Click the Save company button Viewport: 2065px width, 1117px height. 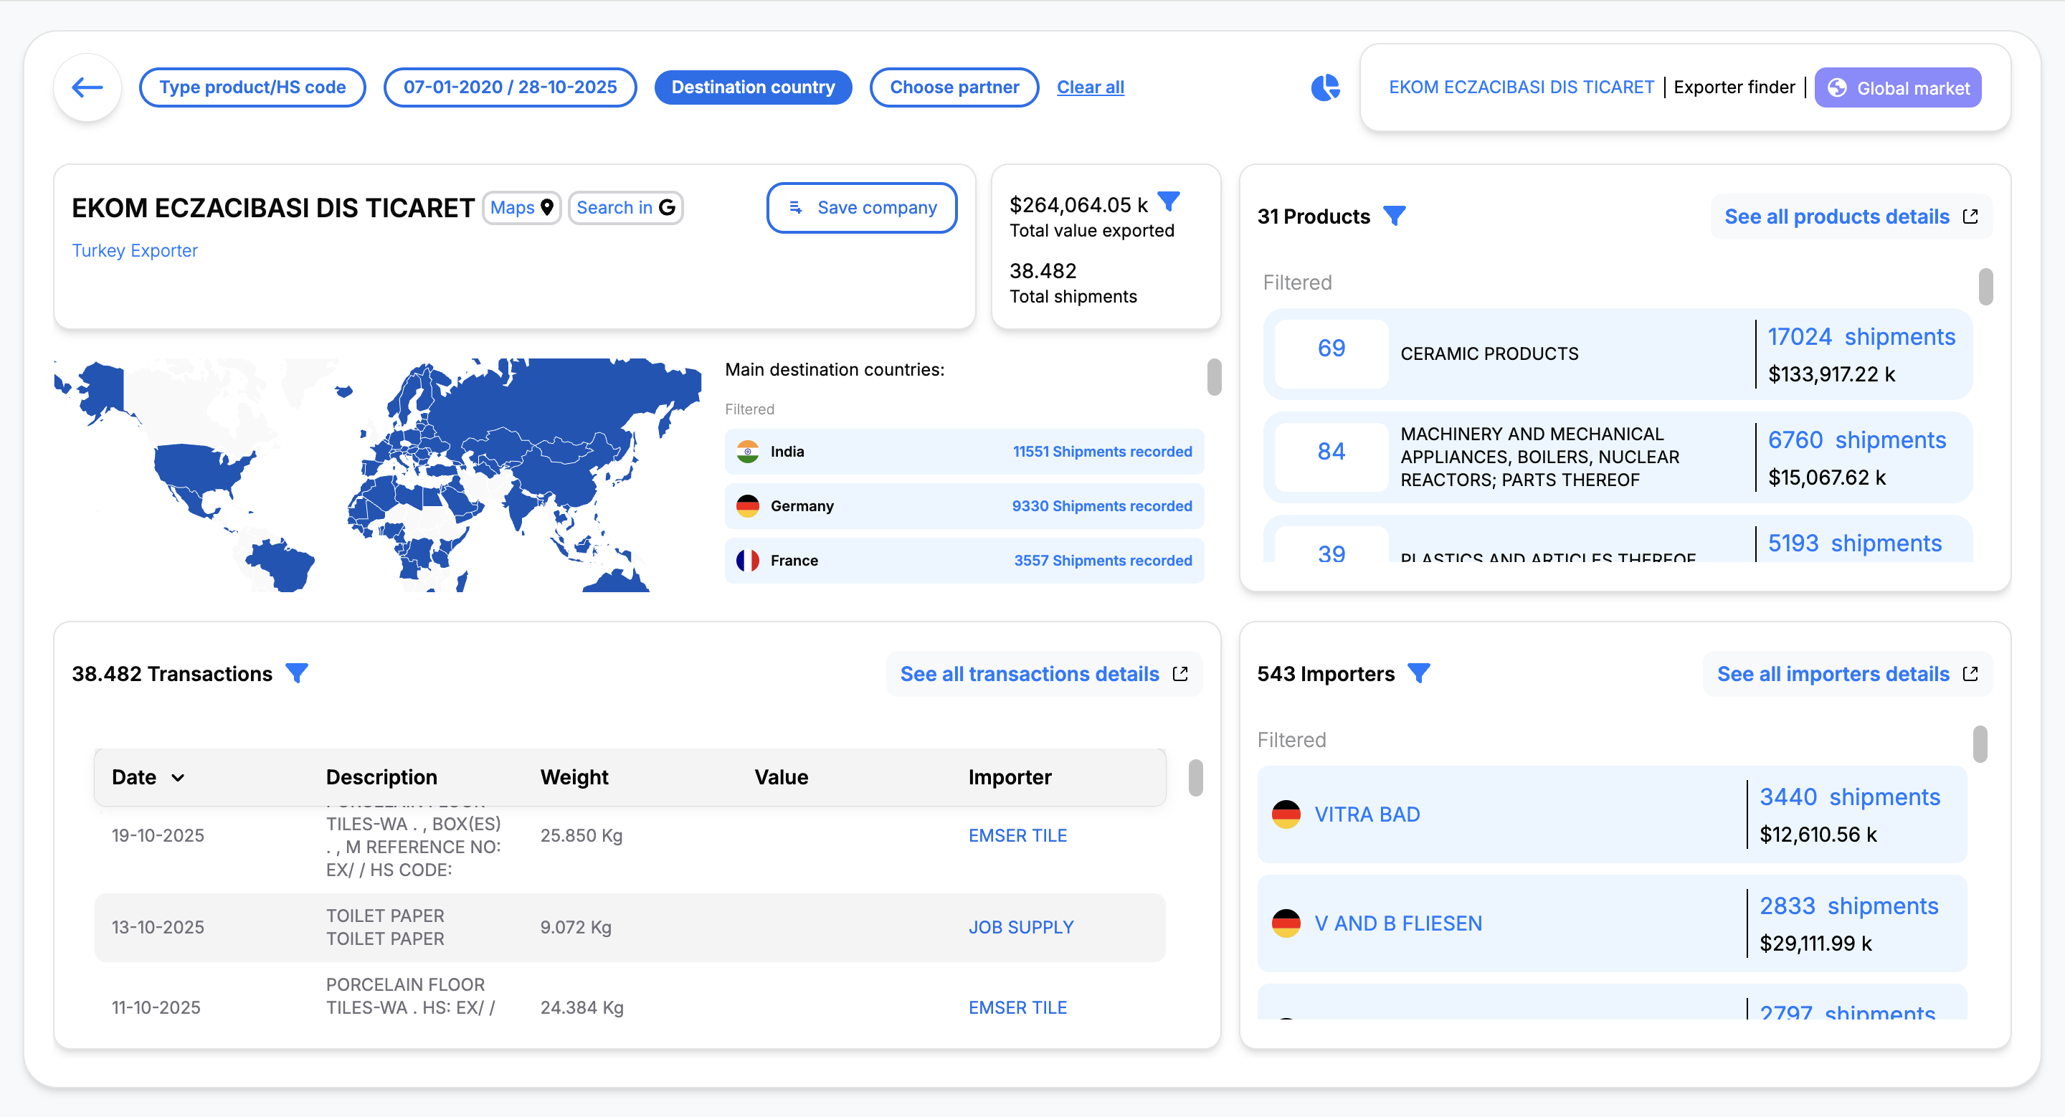pyautogui.click(x=862, y=207)
